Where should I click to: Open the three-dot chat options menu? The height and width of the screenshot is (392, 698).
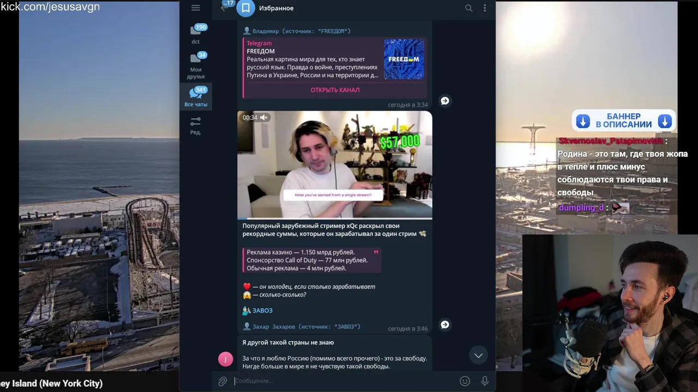(485, 8)
